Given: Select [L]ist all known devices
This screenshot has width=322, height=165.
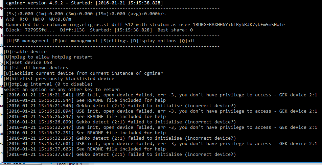Looking at the screenshot, I should 36,68.
